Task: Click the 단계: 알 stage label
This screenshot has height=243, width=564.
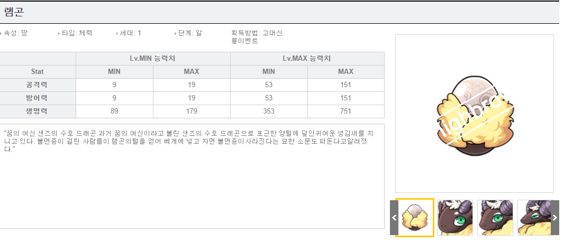Action: click(190, 33)
